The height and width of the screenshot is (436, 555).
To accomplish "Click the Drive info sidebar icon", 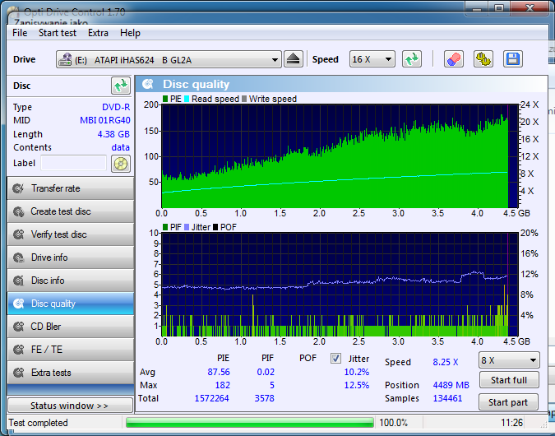I will tap(18, 257).
